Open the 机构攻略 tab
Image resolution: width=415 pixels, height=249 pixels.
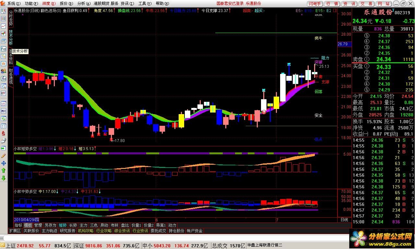(86, 231)
